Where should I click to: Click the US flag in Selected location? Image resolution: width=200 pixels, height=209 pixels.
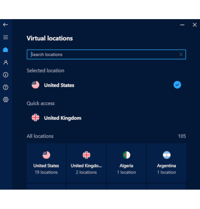(x=36, y=85)
